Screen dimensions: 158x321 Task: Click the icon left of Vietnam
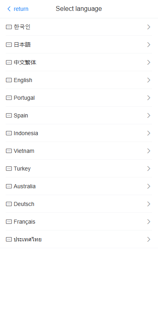tap(9, 151)
